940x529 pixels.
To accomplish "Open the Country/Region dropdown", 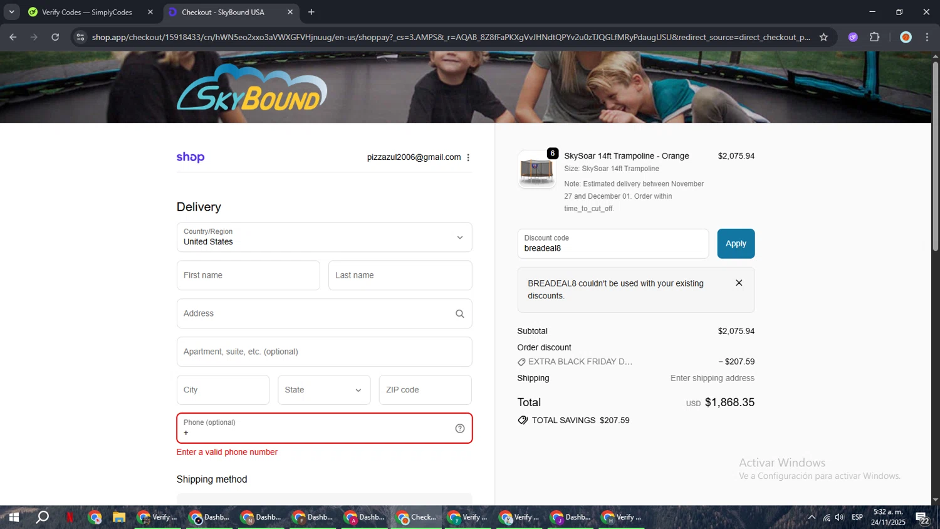I will click(x=324, y=238).
